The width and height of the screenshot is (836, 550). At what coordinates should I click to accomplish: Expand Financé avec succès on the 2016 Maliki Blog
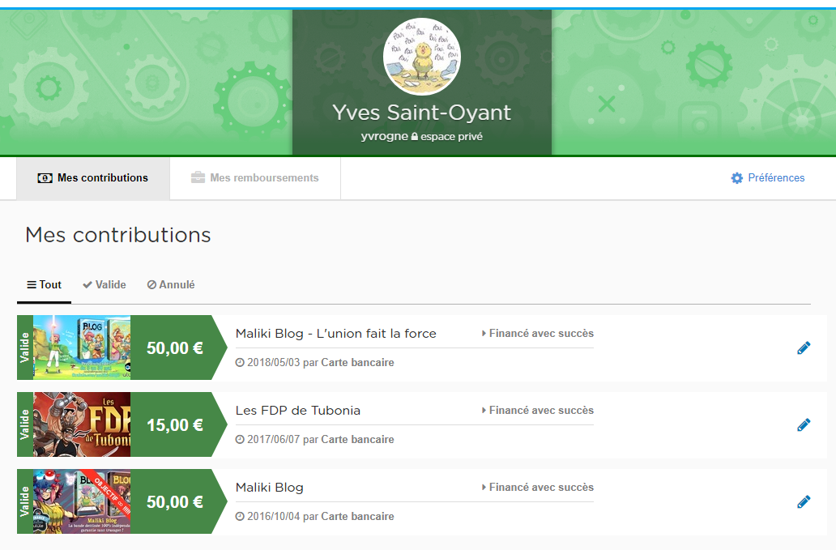(x=538, y=488)
